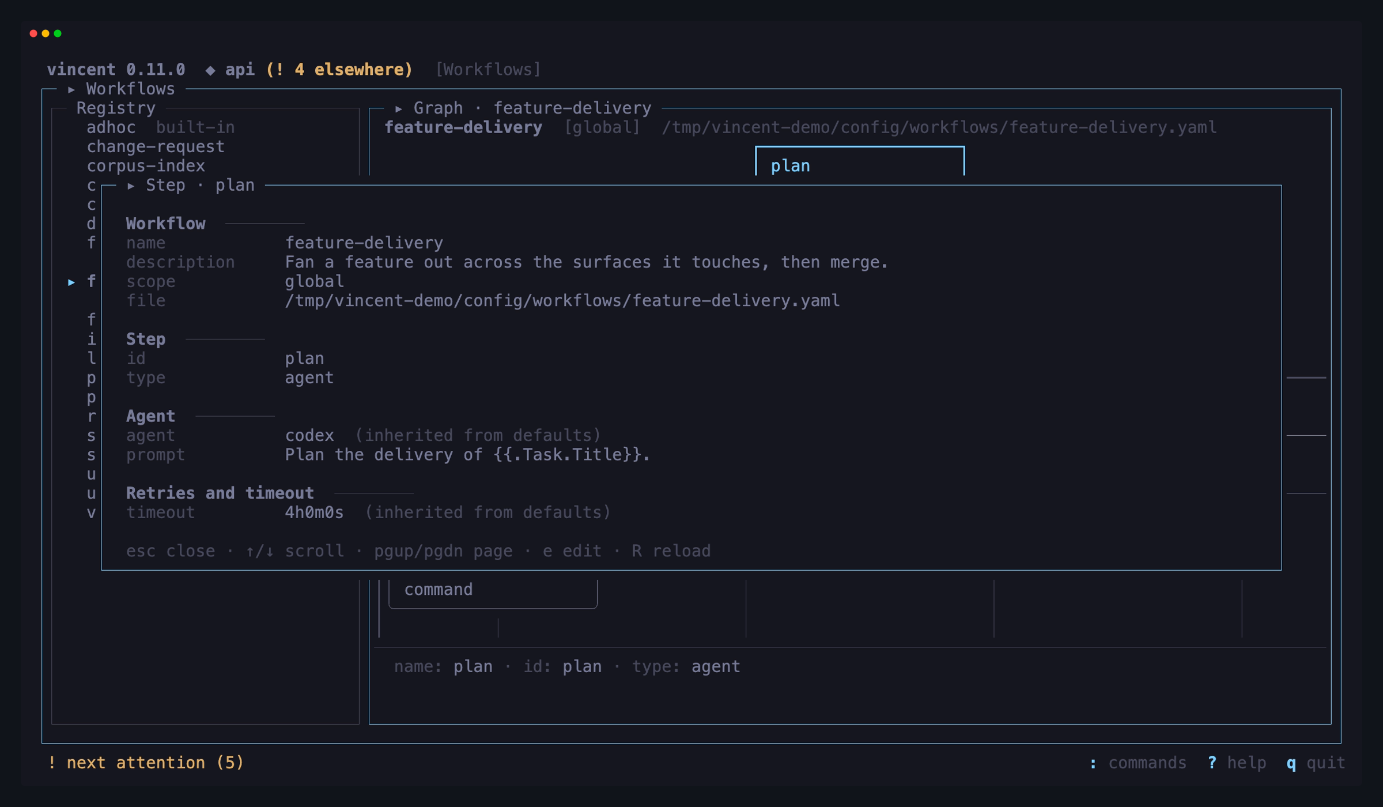Image resolution: width=1383 pixels, height=807 pixels.
Task: Select corpus-index workflow in Registry
Action: tap(146, 166)
